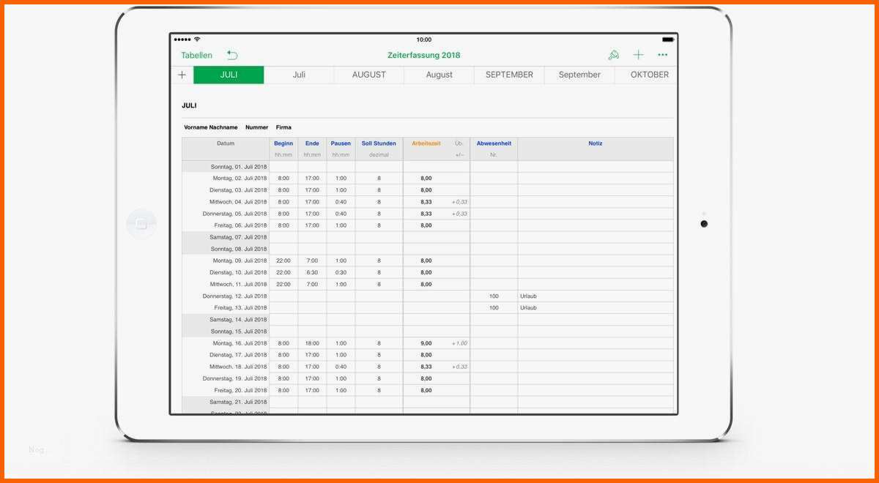Select the Abwesenheit column header
Image resolution: width=879 pixels, height=483 pixels.
(494, 143)
